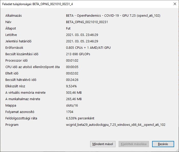Select the Letöltve label
The image size is (179, 152).
(x=11, y=35)
